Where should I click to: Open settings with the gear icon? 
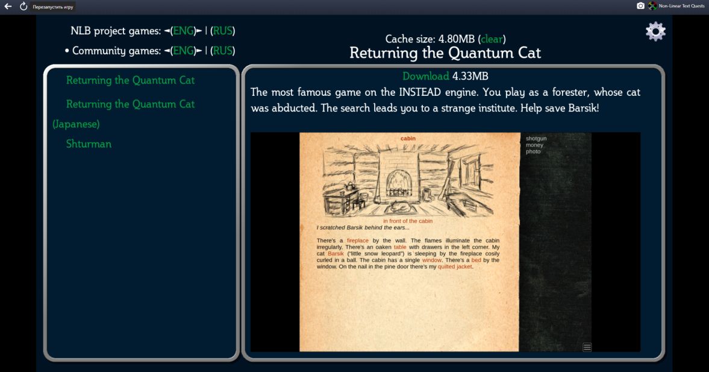click(x=655, y=32)
